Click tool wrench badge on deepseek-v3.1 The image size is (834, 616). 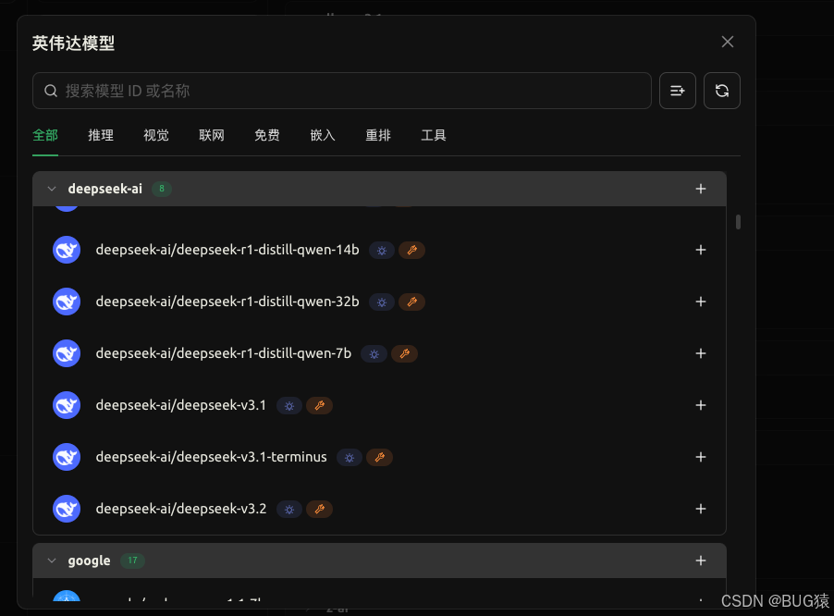[x=319, y=406]
